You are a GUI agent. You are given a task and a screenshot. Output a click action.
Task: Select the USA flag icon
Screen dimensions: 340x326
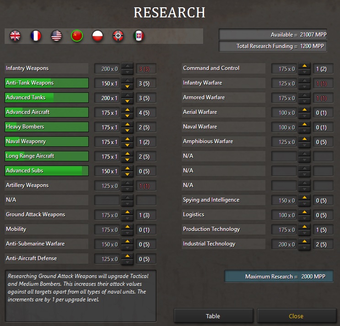tap(56, 36)
